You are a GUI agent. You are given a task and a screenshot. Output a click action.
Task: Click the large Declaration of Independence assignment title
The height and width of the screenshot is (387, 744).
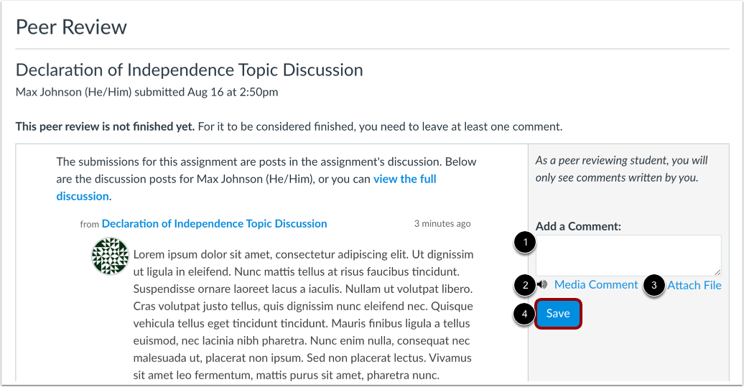(189, 70)
